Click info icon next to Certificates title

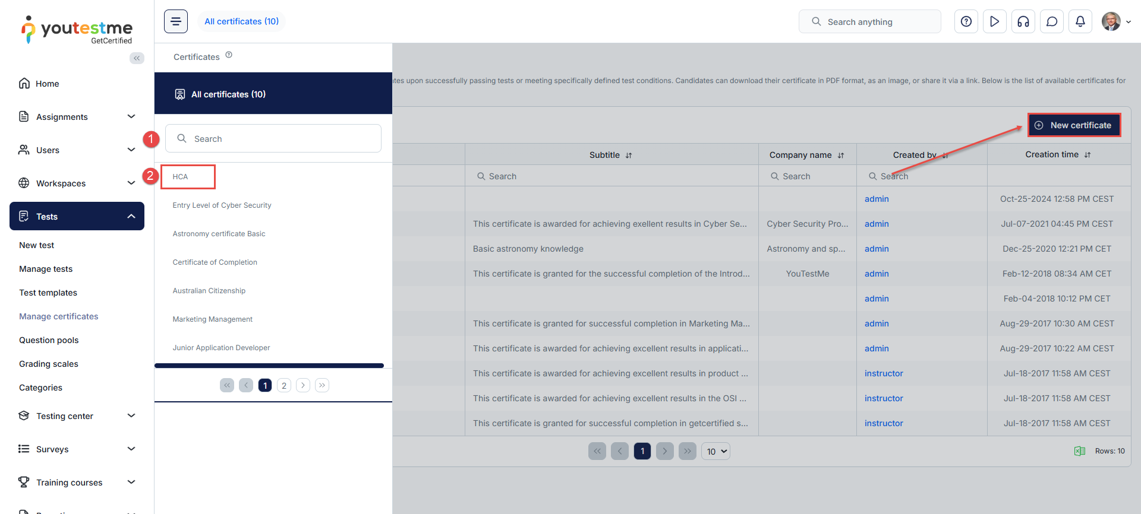[x=229, y=55]
